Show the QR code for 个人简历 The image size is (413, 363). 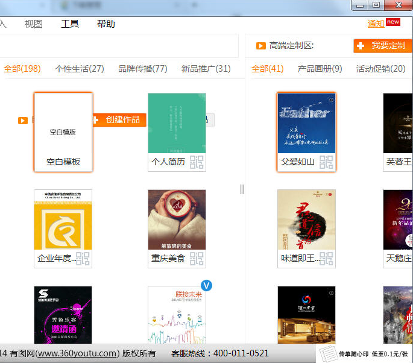[x=197, y=162]
